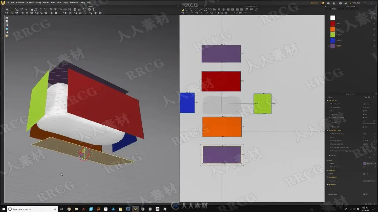Click the assign icon on purple fabric row
Viewport: 378px width, 212px height.
374,46
